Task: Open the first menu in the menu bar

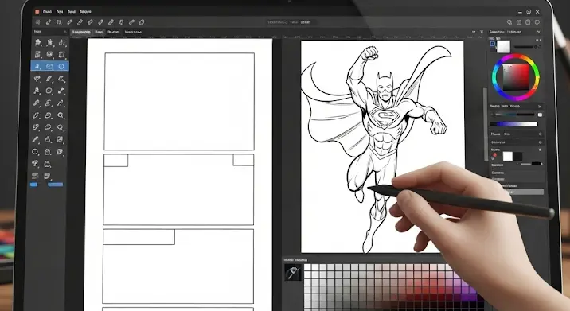Action: click(47, 12)
